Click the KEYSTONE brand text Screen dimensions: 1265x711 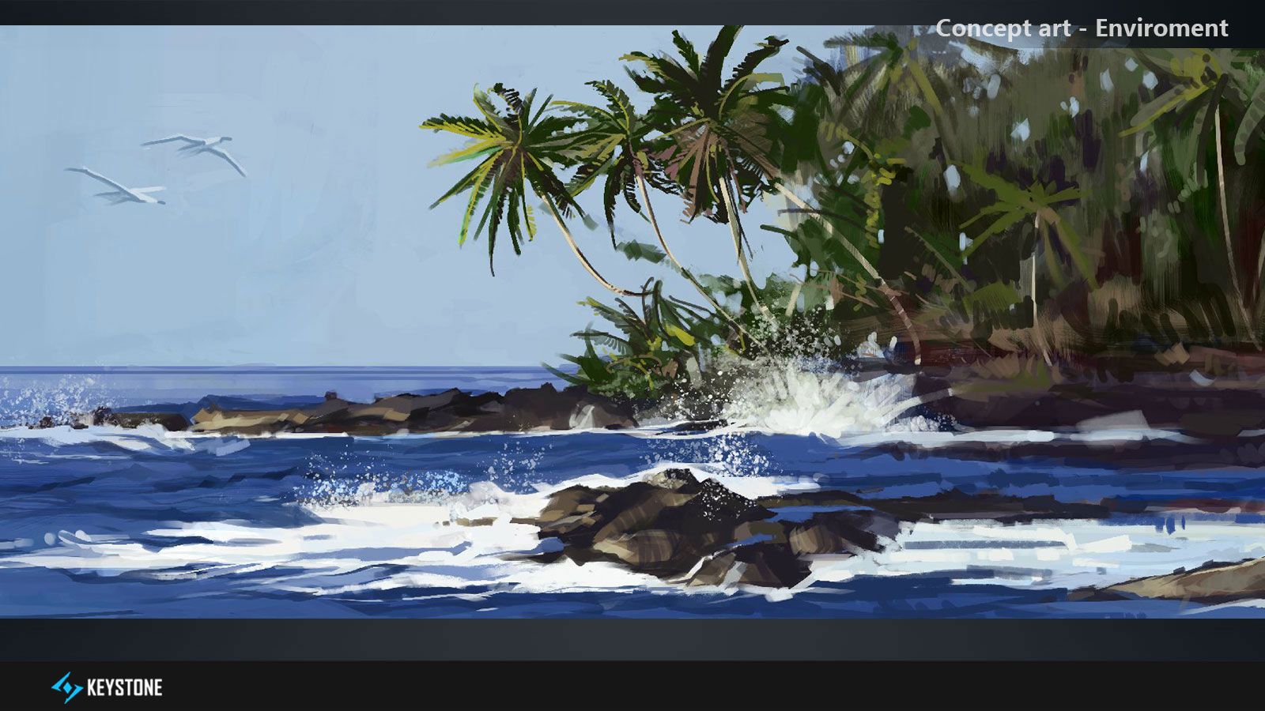(x=124, y=688)
